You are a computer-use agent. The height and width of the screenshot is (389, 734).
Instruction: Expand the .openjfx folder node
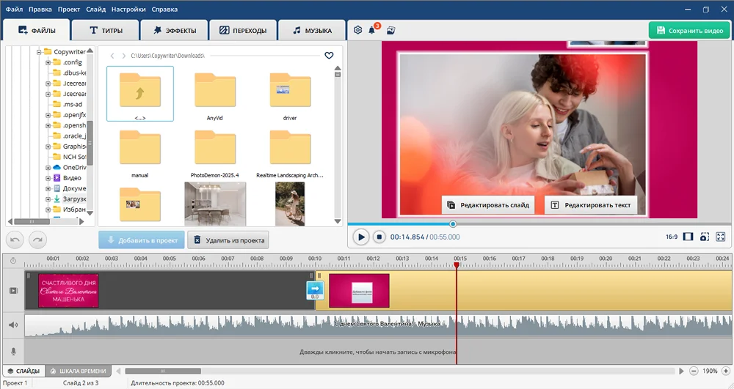point(48,115)
